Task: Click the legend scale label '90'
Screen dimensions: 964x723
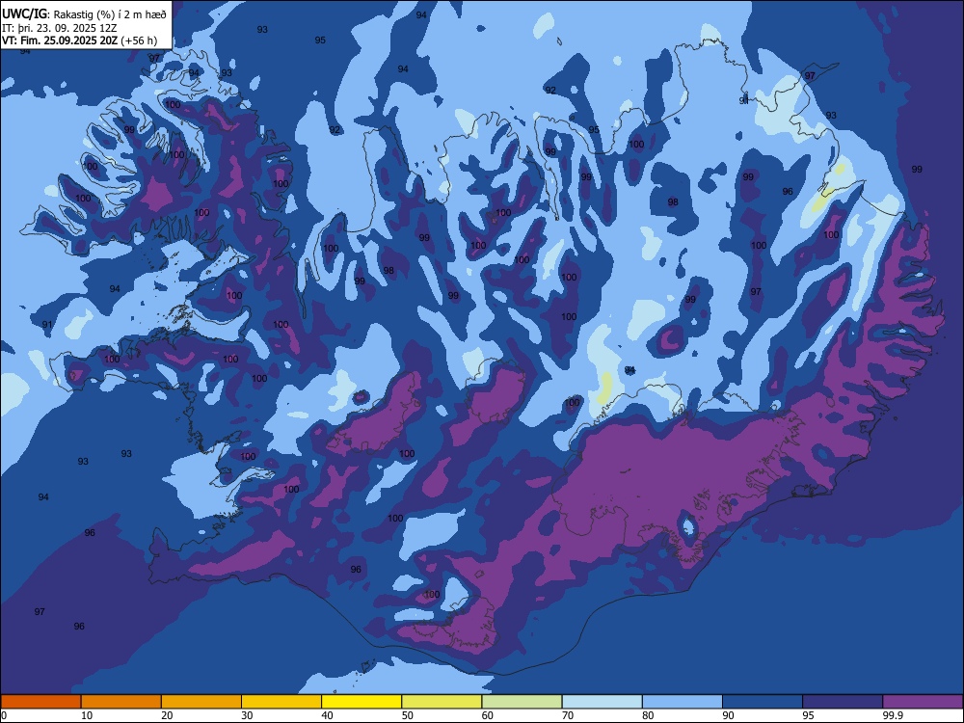Action: 728,715
